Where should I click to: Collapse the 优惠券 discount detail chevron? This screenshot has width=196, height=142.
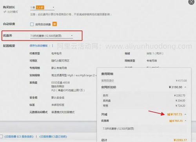[186, 121]
